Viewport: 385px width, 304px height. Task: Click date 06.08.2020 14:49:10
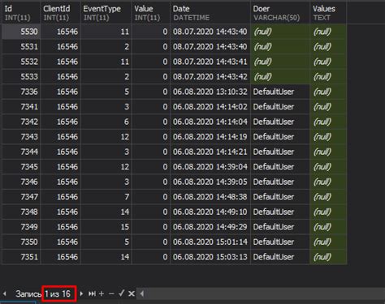point(210,212)
